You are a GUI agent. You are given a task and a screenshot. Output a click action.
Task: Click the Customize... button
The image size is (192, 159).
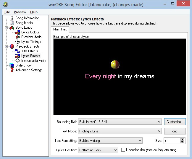click(x=175, y=122)
